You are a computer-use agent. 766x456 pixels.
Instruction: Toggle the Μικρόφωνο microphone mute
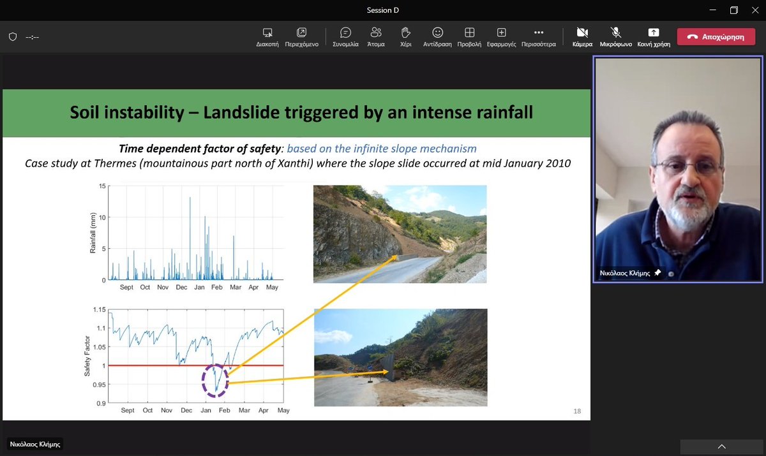click(616, 37)
